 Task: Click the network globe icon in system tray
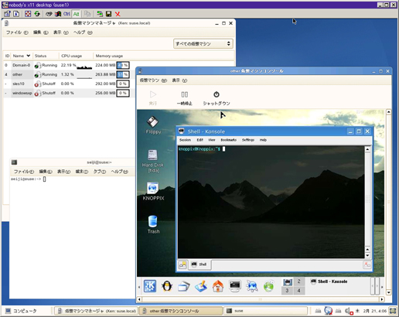(x=329, y=311)
